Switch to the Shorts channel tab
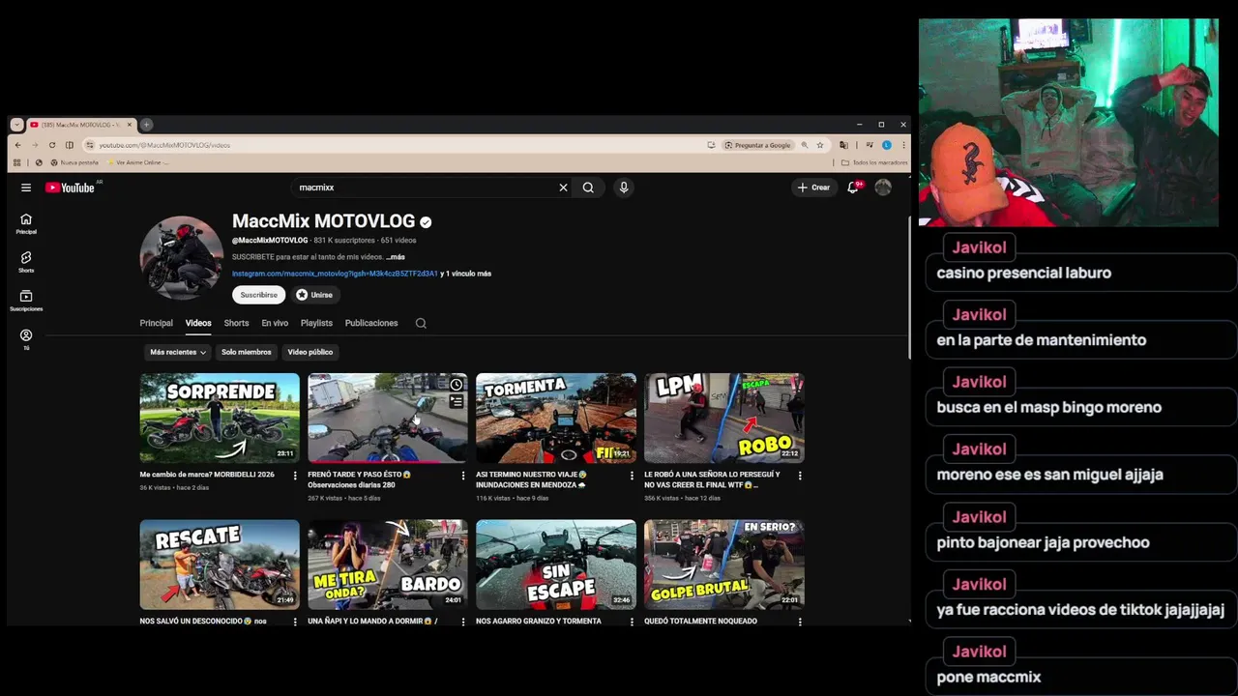This screenshot has width=1238, height=696. coord(236,323)
